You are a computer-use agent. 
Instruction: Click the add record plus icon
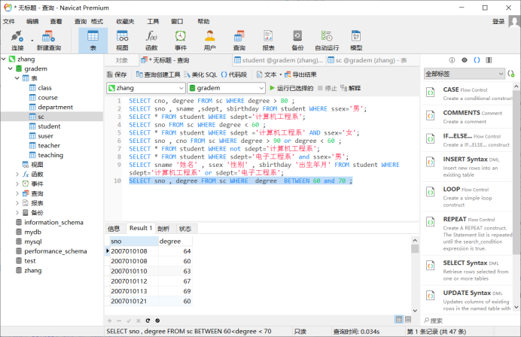110,320
